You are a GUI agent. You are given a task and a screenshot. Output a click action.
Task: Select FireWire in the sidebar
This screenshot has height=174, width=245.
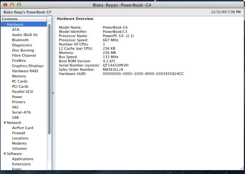(19, 61)
